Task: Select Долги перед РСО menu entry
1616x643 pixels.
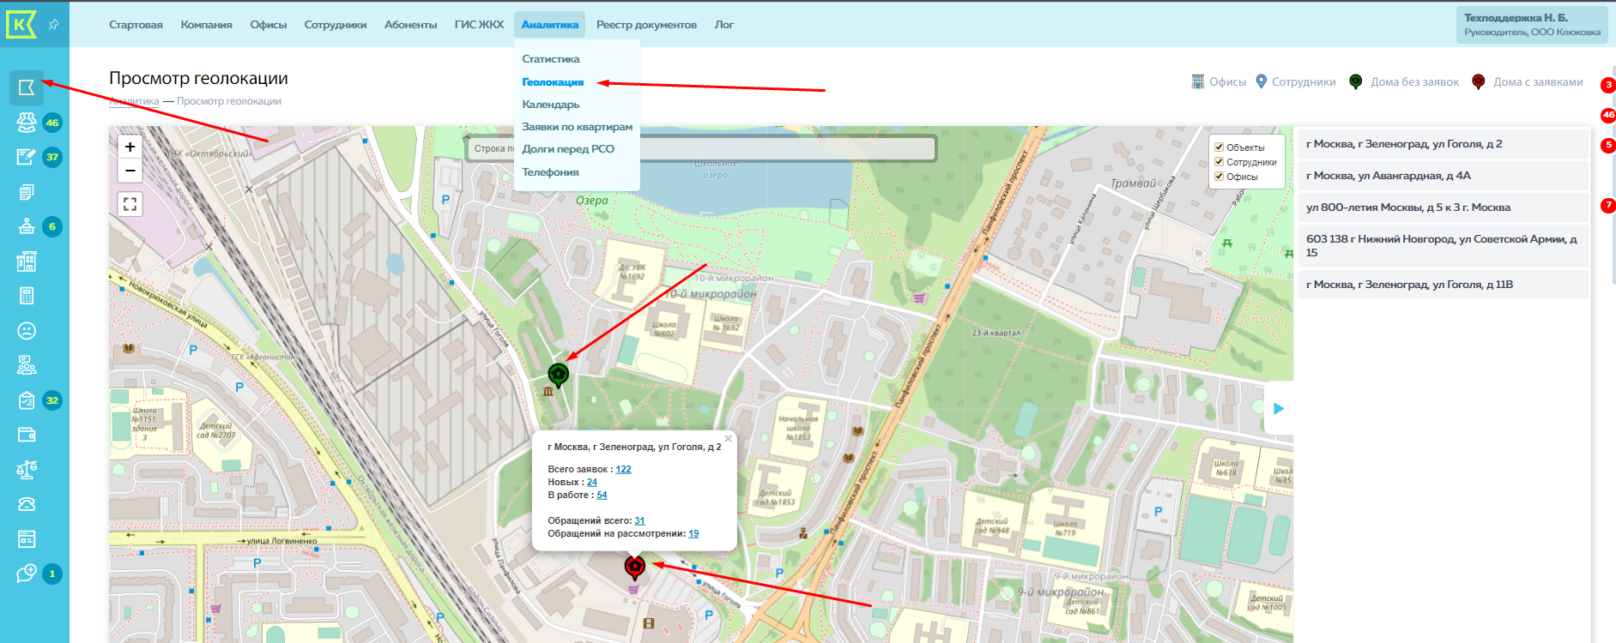Action: click(568, 149)
